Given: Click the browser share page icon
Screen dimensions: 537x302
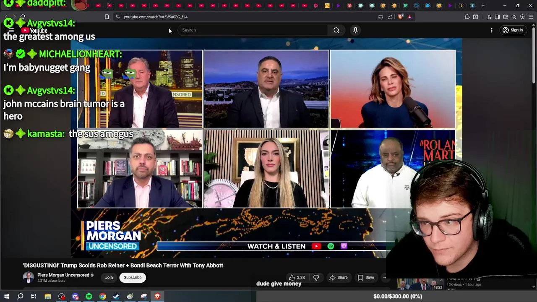Looking at the screenshot, I should (390, 17).
